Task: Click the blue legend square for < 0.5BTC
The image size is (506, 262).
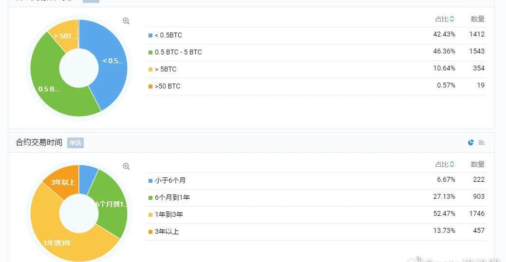Action: pos(150,35)
